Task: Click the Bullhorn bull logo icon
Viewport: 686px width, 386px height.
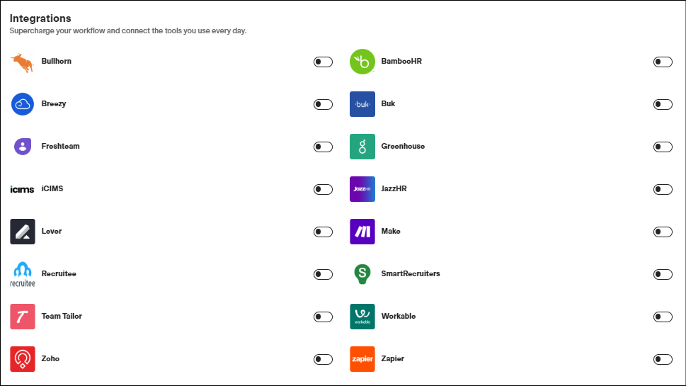Action: pyautogui.click(x=23, y=62)
